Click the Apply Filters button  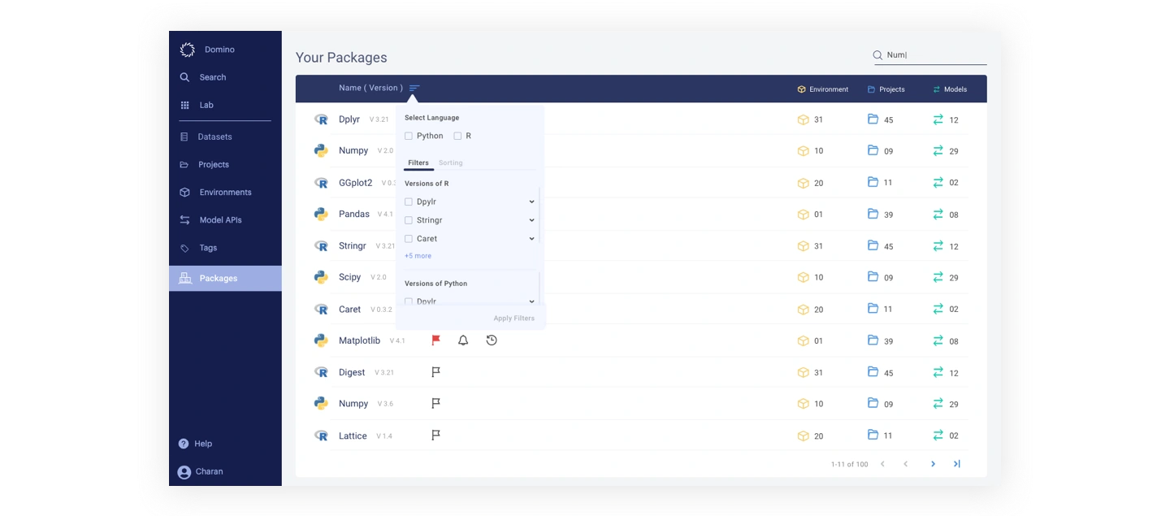pyautogui.click(x=514, y=319)
